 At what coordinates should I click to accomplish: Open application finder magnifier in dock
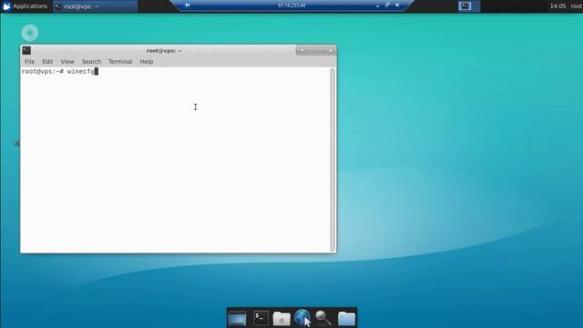(x=322, y=318)
